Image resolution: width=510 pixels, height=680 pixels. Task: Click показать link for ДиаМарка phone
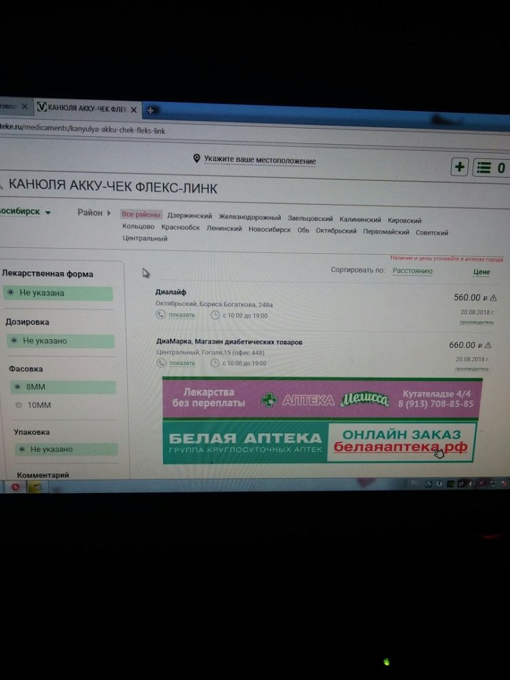pos(182,363)
